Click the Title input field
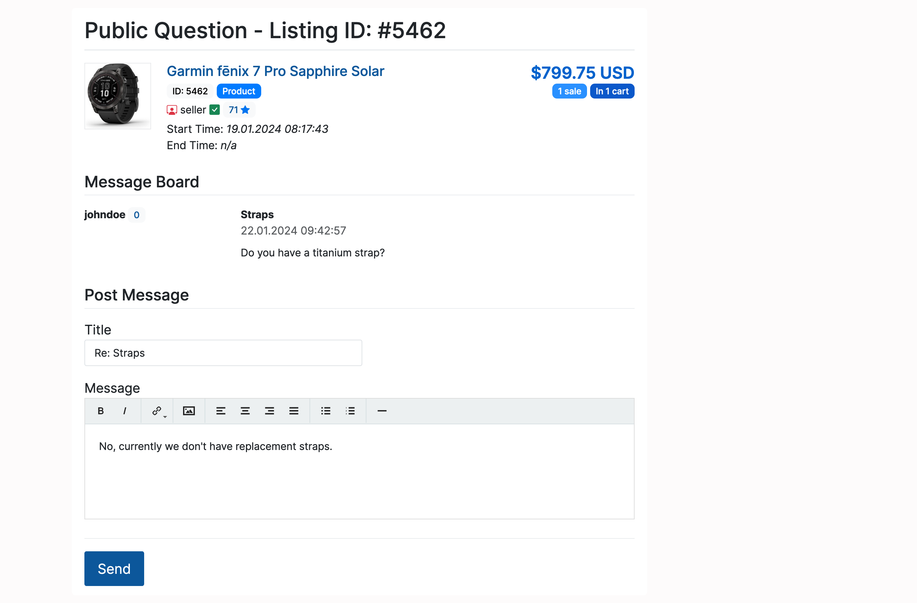917x603 pixels. coord(223,353)
